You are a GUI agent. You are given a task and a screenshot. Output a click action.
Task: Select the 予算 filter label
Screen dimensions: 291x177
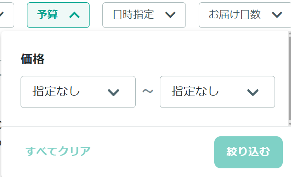click(x=48, y=15)
